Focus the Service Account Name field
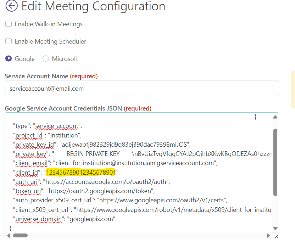Viewport: 295px width, 242px height. pyautogui.click(x=142, y=88)
